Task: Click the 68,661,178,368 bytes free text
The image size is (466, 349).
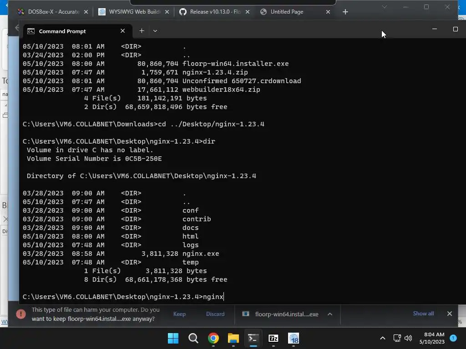Action: point(176,279)
